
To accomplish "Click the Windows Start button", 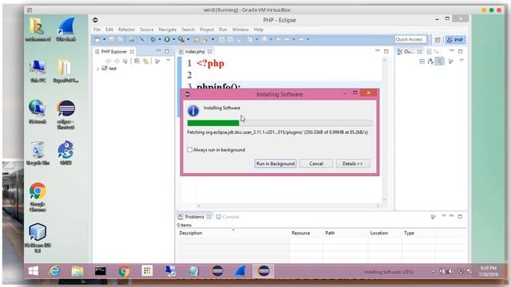I will pyautogui.click(x=34, y=271).
